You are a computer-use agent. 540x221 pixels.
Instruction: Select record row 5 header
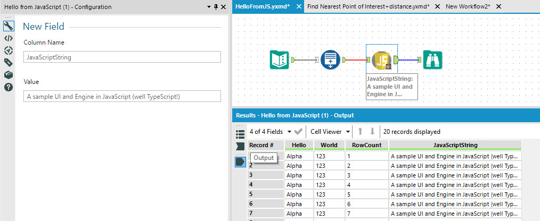click(266, 194)
